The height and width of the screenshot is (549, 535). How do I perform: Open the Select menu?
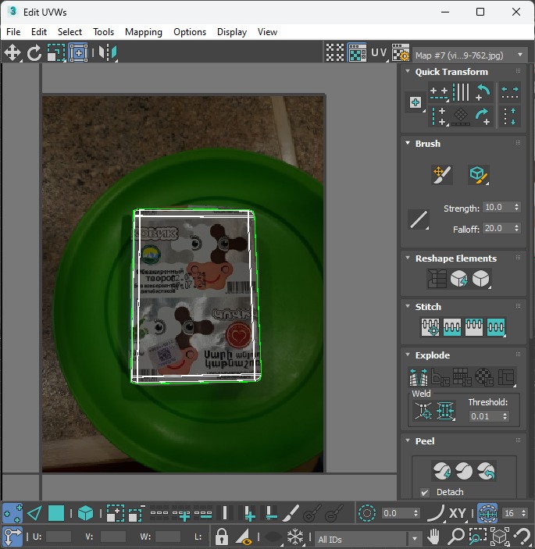click(70, 32)
